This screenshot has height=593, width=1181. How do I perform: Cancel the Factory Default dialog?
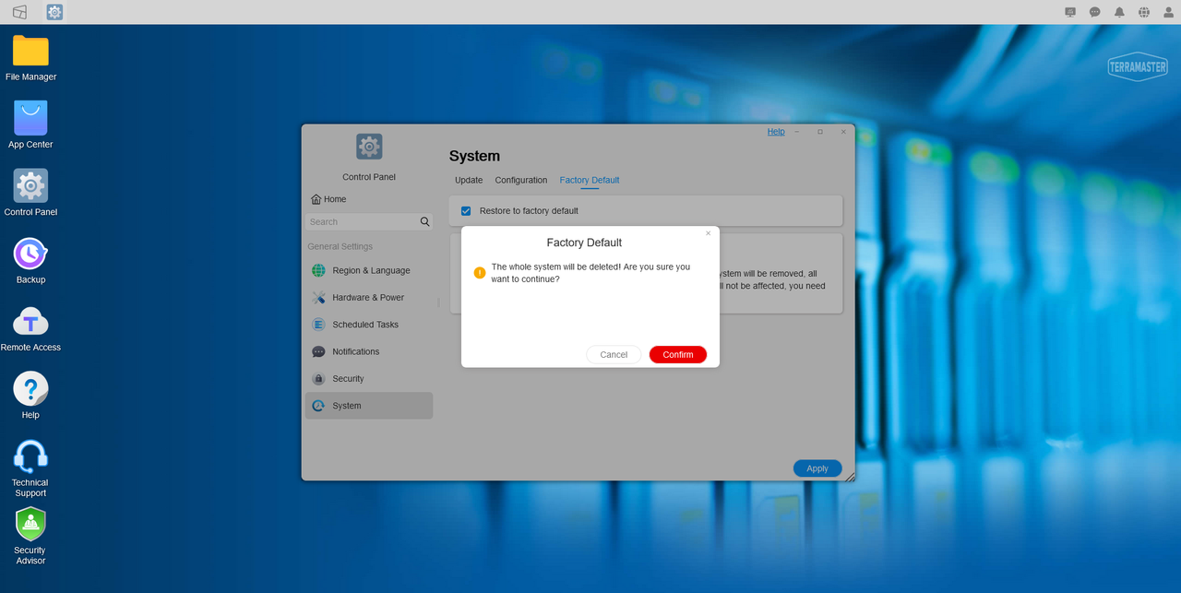coord(614,354)
